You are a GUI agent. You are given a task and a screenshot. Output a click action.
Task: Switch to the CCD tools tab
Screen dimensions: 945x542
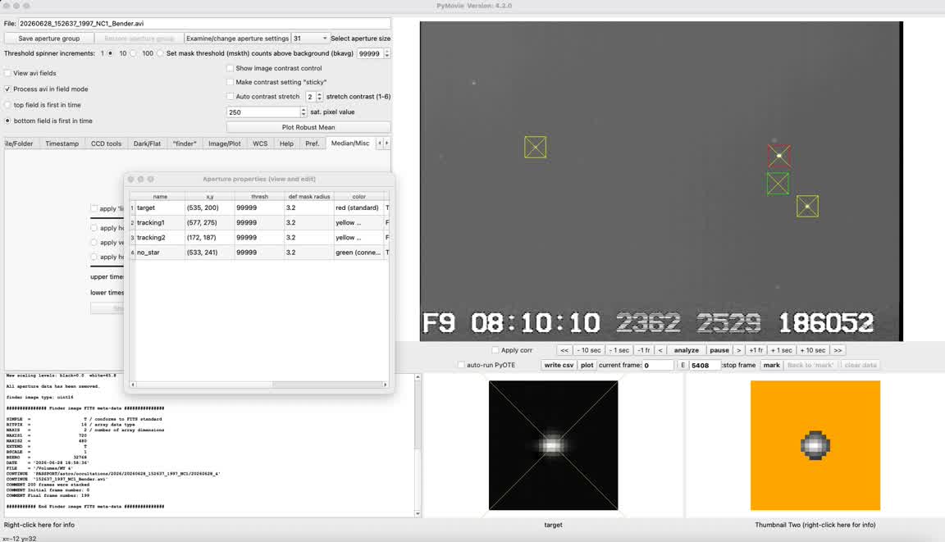pyautogui.click(x=106, y=143)
